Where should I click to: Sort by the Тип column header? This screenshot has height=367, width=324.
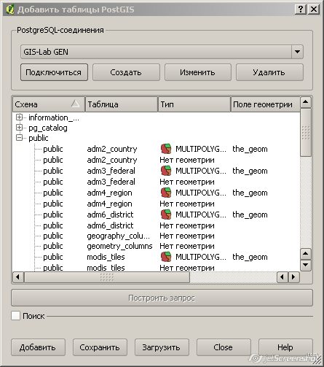pos(194,104)
